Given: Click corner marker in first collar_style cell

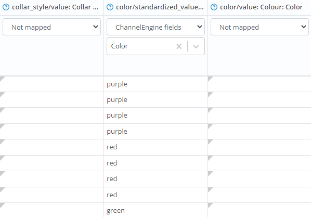Looking at the screenshot, I should [2, 79].
